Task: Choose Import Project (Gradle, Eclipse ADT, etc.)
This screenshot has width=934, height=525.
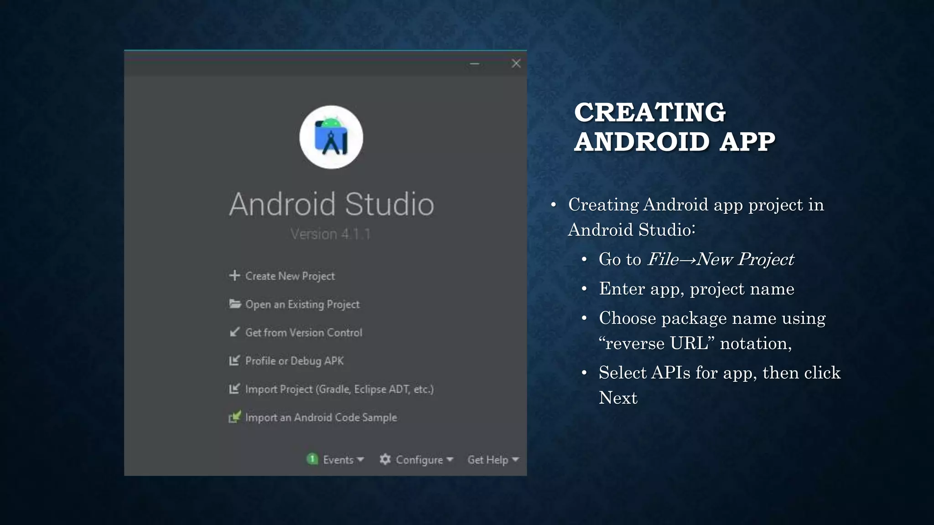Action: [339, 389]
